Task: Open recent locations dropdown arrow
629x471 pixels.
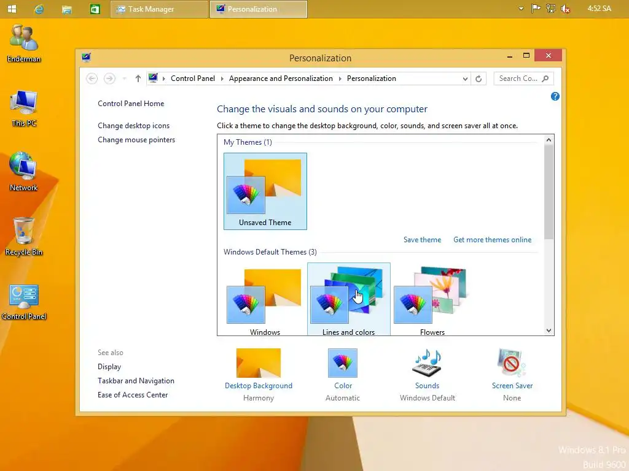Action: (124, 78)
